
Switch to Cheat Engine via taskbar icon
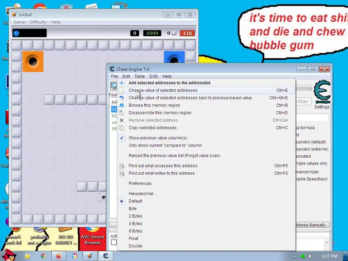point(106,256)
